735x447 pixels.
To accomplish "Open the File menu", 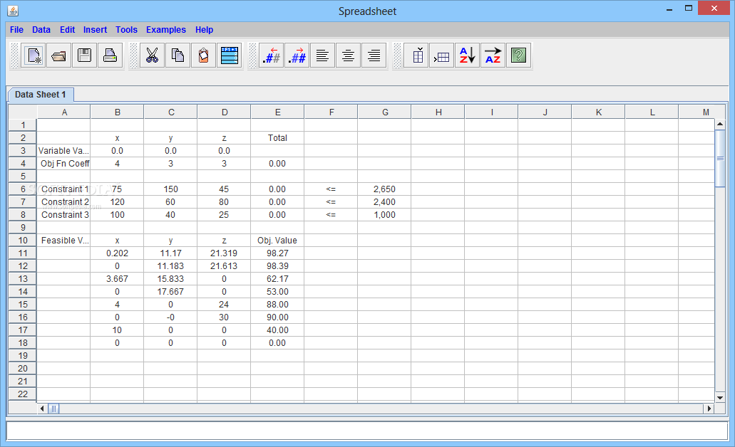I will [x=16, y=29].
